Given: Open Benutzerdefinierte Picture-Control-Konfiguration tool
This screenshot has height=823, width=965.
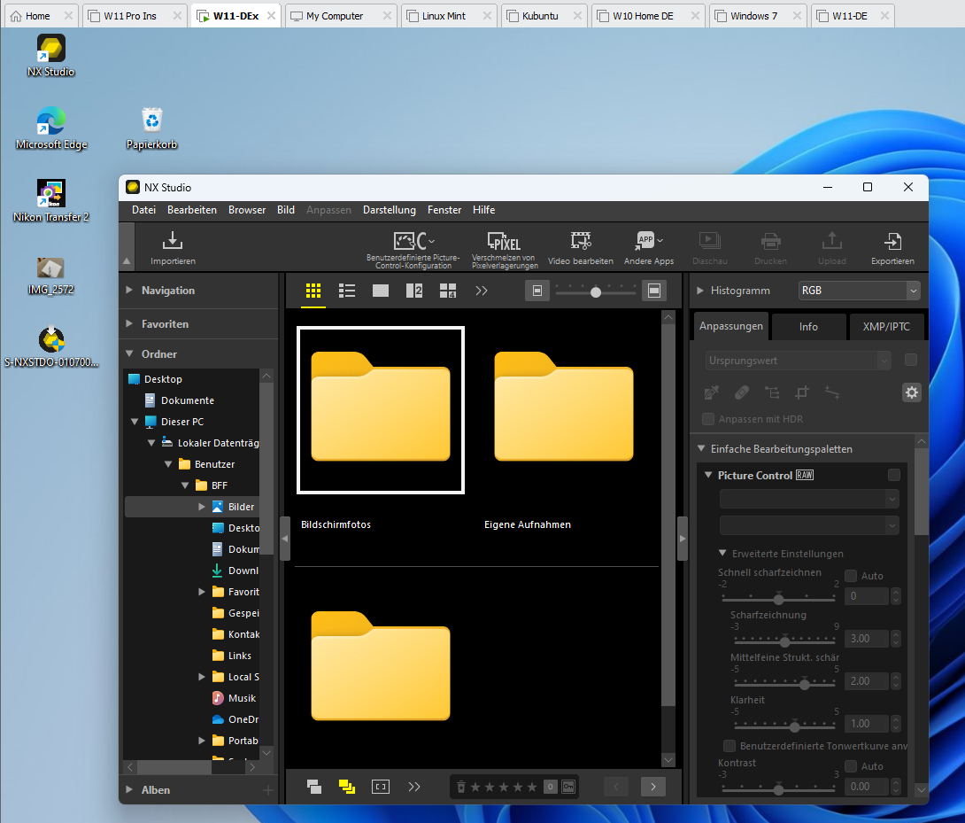Looking at the screenshot, I should (413, 250).
